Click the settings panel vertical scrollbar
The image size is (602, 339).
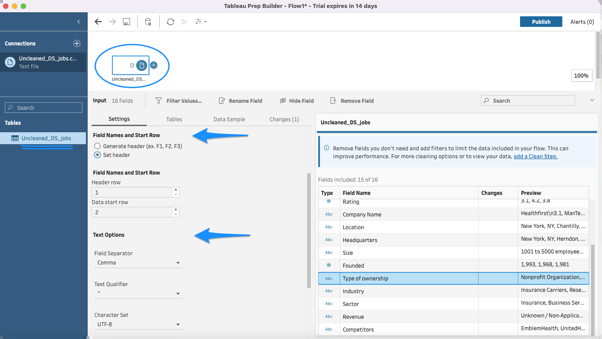coord(309,231)
